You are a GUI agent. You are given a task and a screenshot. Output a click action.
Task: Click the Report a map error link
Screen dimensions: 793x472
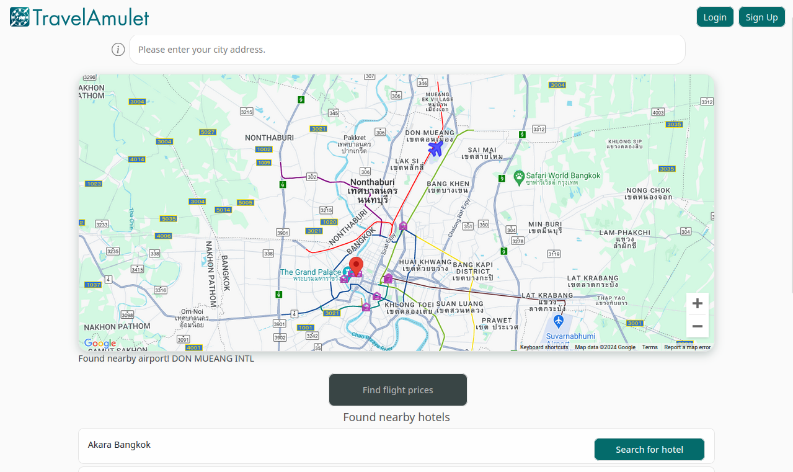click(x=687, y=347)
